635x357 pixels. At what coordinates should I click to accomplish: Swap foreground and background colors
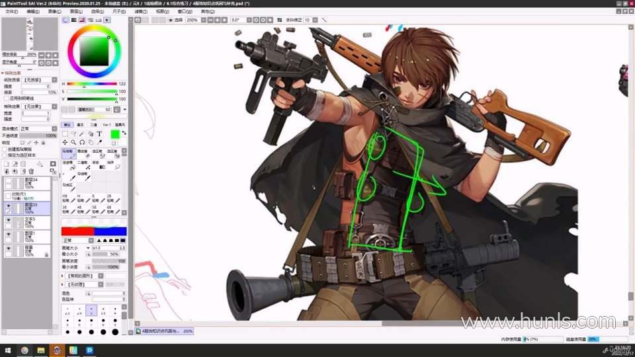coord(124,133)
